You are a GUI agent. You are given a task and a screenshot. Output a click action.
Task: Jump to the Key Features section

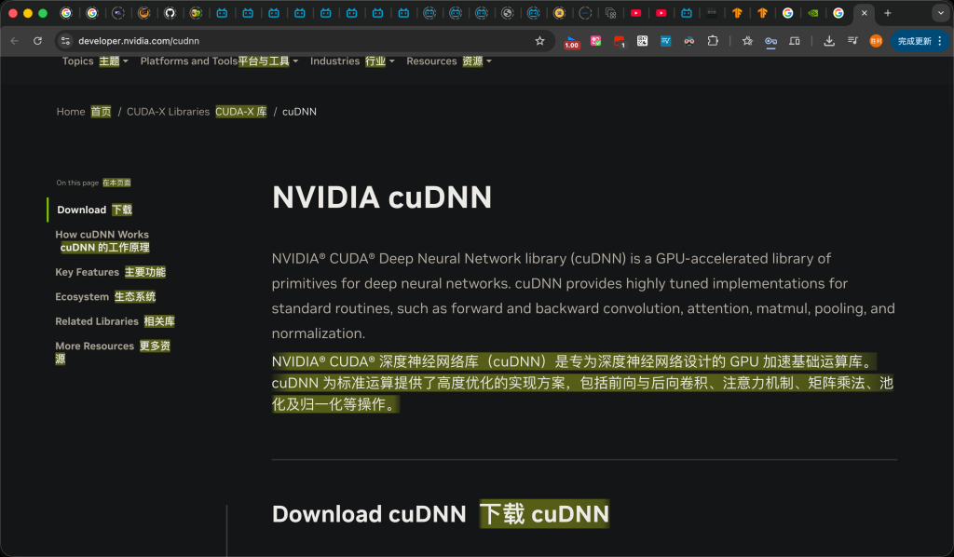(110, 272)
